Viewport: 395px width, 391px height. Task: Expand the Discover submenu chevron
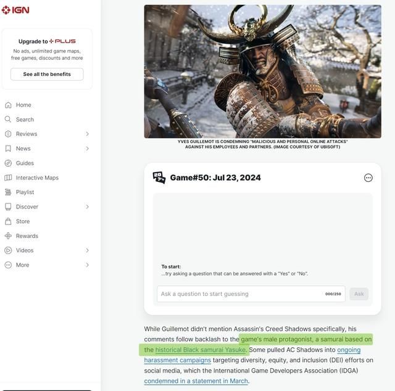[x=87, y=207]
